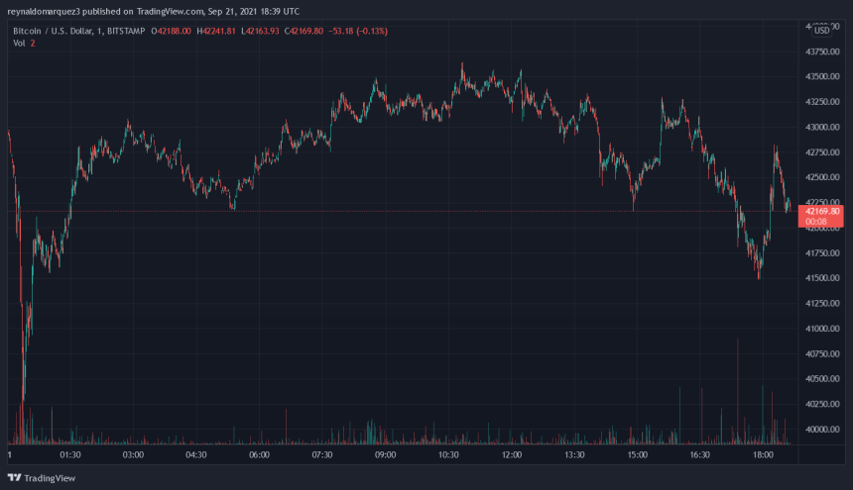Click the 40500.00 price axis label
This screenshot has height=490, width=853.
coord(822,379)
